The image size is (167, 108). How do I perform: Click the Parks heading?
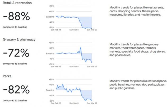[7, 76]
